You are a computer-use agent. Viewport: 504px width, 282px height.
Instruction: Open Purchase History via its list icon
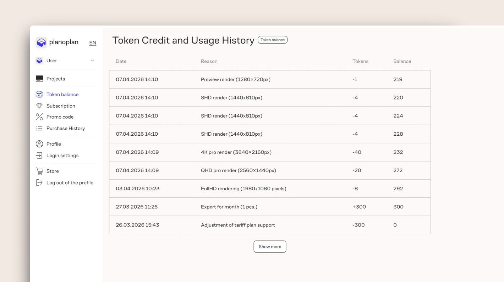39,128
